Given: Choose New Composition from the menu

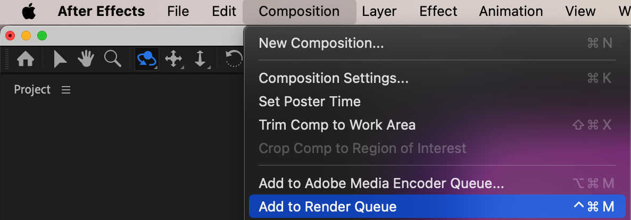Looking at the screenshot, I should [x=321, y=43].
